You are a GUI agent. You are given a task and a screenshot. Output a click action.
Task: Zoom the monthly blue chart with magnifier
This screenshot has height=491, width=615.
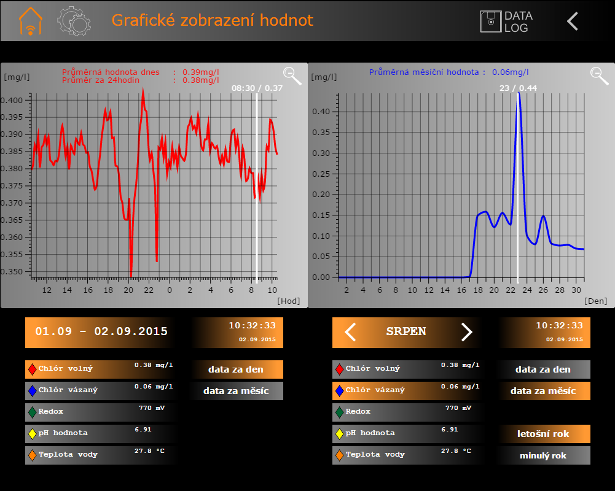point(600,75)
